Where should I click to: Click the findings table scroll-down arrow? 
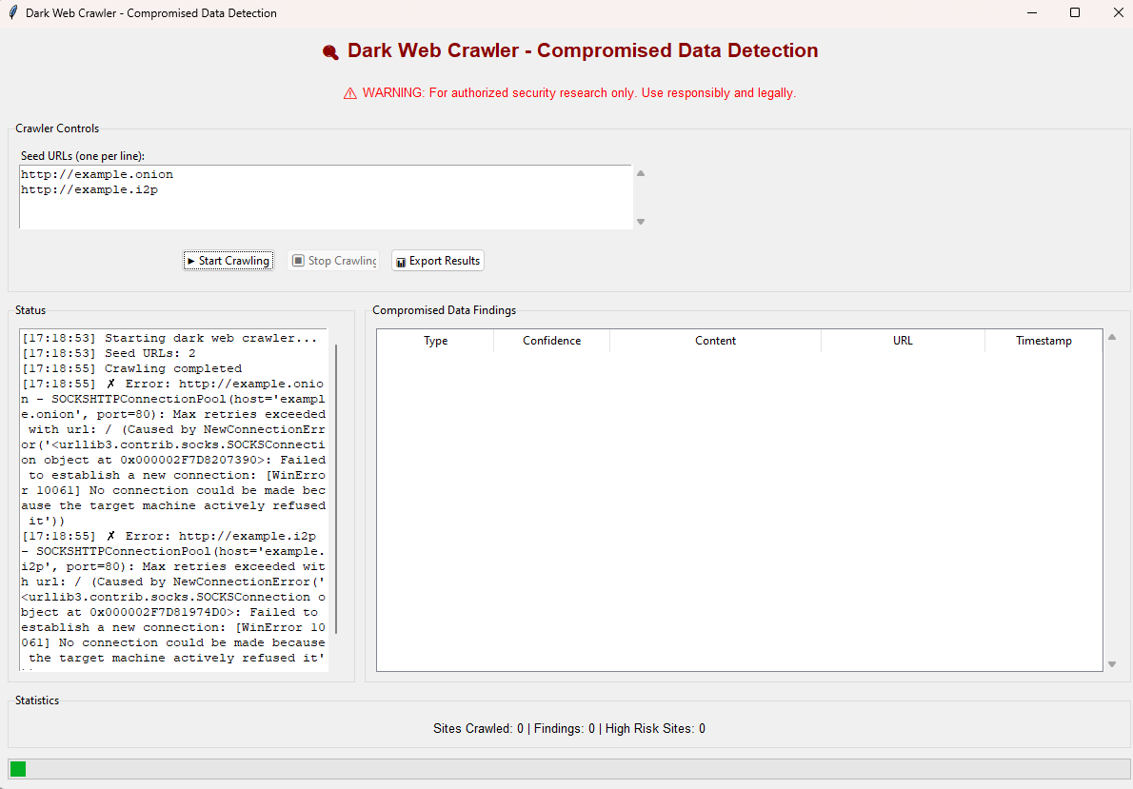point(1112,664)
